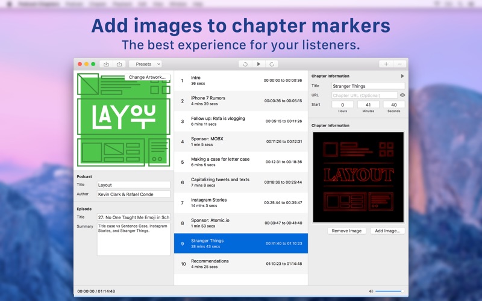Preview the chapter URL via the eye icon
Viewport: 482px width, 301px height.
(402, 95)
